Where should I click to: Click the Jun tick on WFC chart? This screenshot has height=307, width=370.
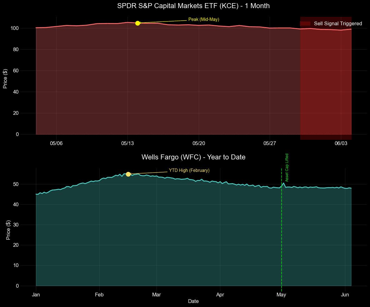(345, 295)
